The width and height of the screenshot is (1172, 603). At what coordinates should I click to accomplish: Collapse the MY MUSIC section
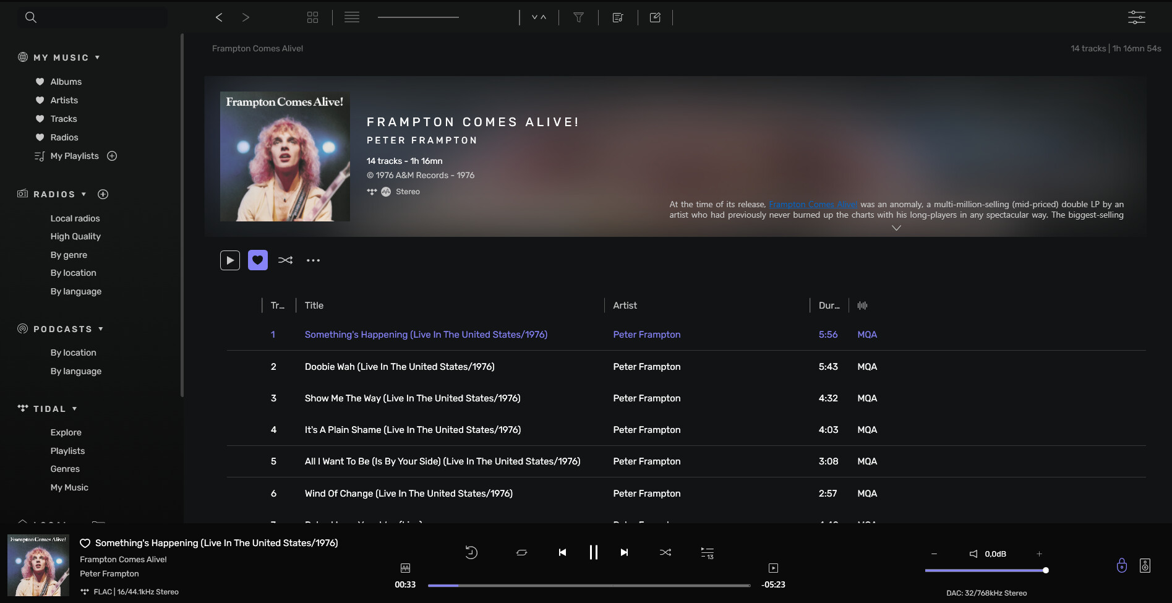(97, 58)
